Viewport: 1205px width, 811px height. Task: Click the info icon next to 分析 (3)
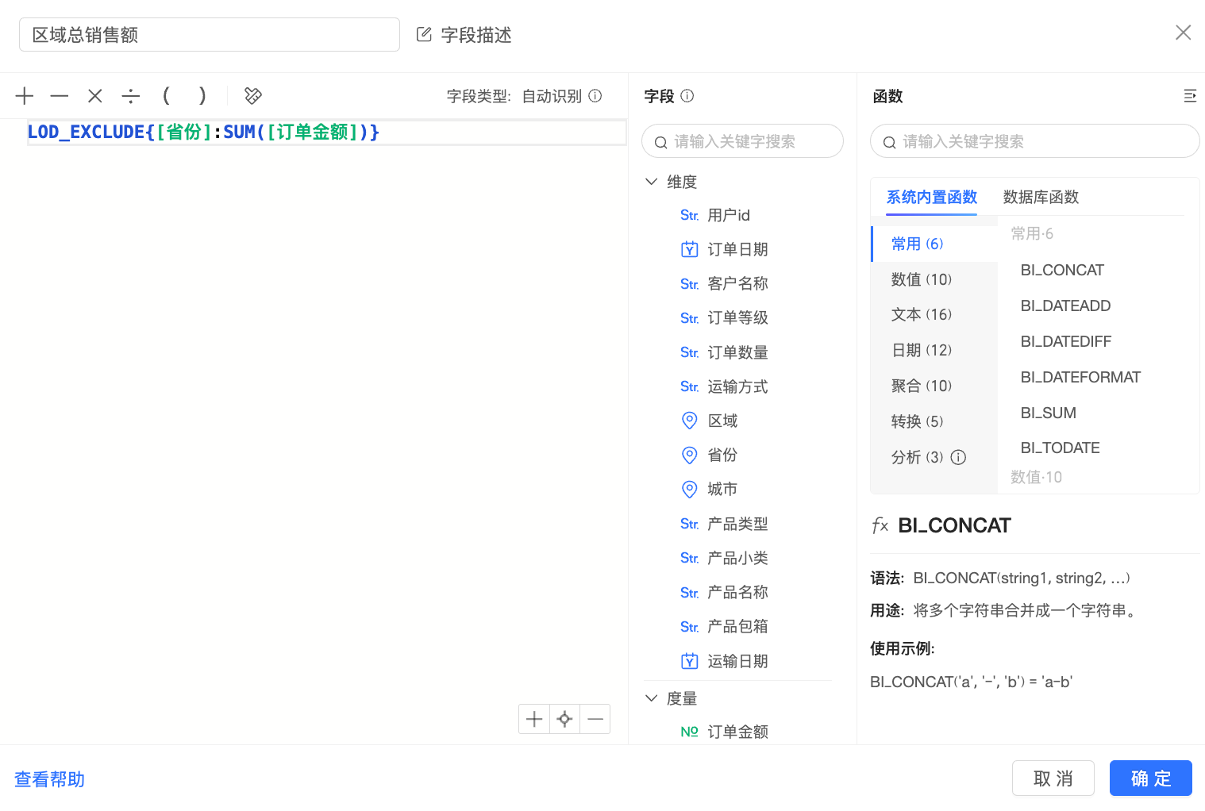(x=958, y=457)
